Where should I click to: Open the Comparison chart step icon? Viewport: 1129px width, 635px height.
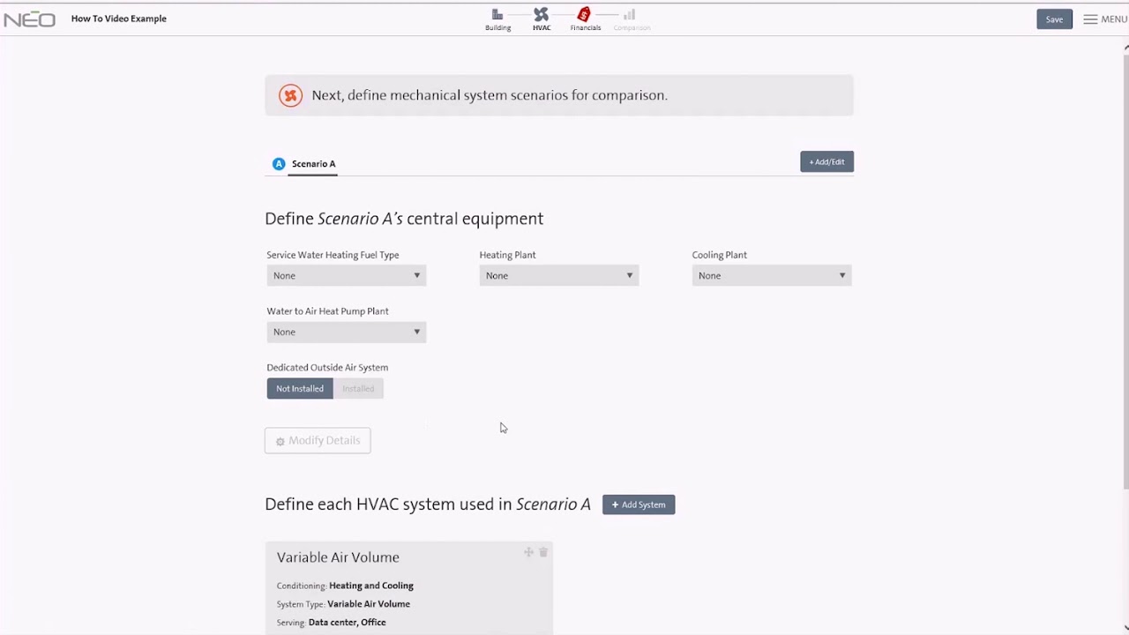pyautogui.click(x=630, y=14)
